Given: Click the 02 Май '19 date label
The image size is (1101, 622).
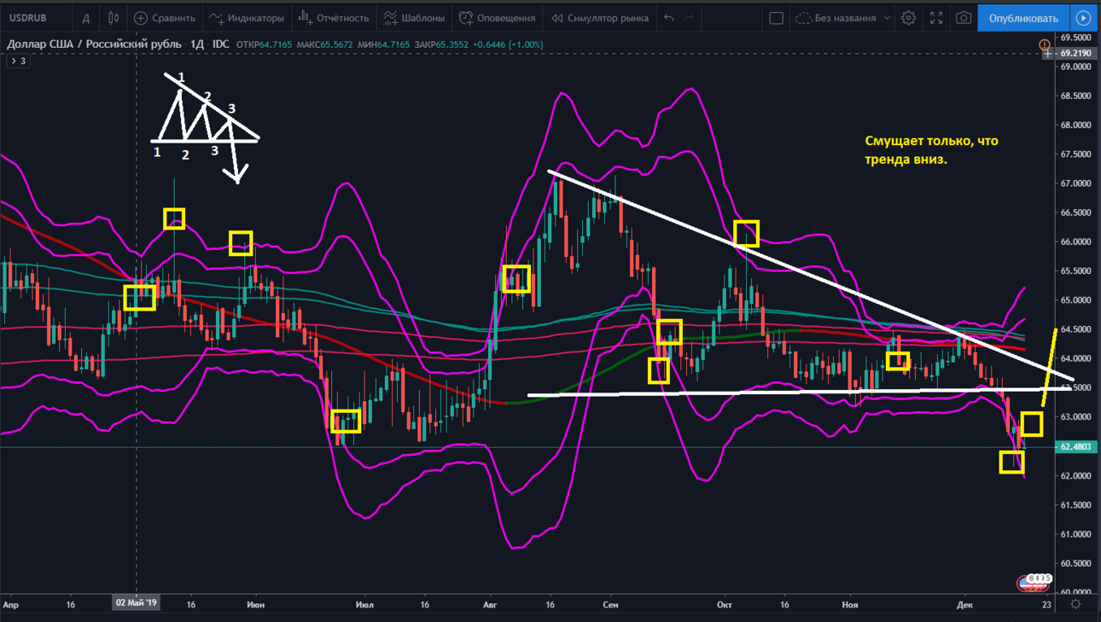Looking at the screenshot, I should (x=137, y=603).
